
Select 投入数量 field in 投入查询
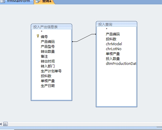pyautogui.click(x=113, y=59)
